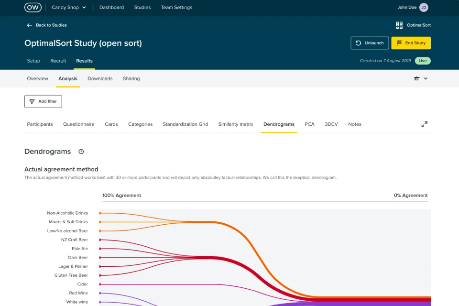Click the Live status badge

(x=423, y=61)
